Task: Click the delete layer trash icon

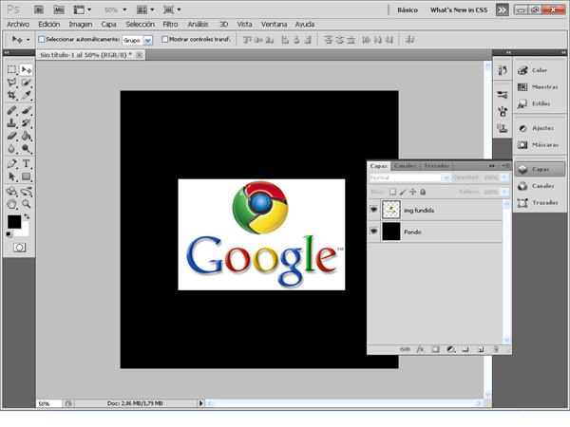Action: 497,350
